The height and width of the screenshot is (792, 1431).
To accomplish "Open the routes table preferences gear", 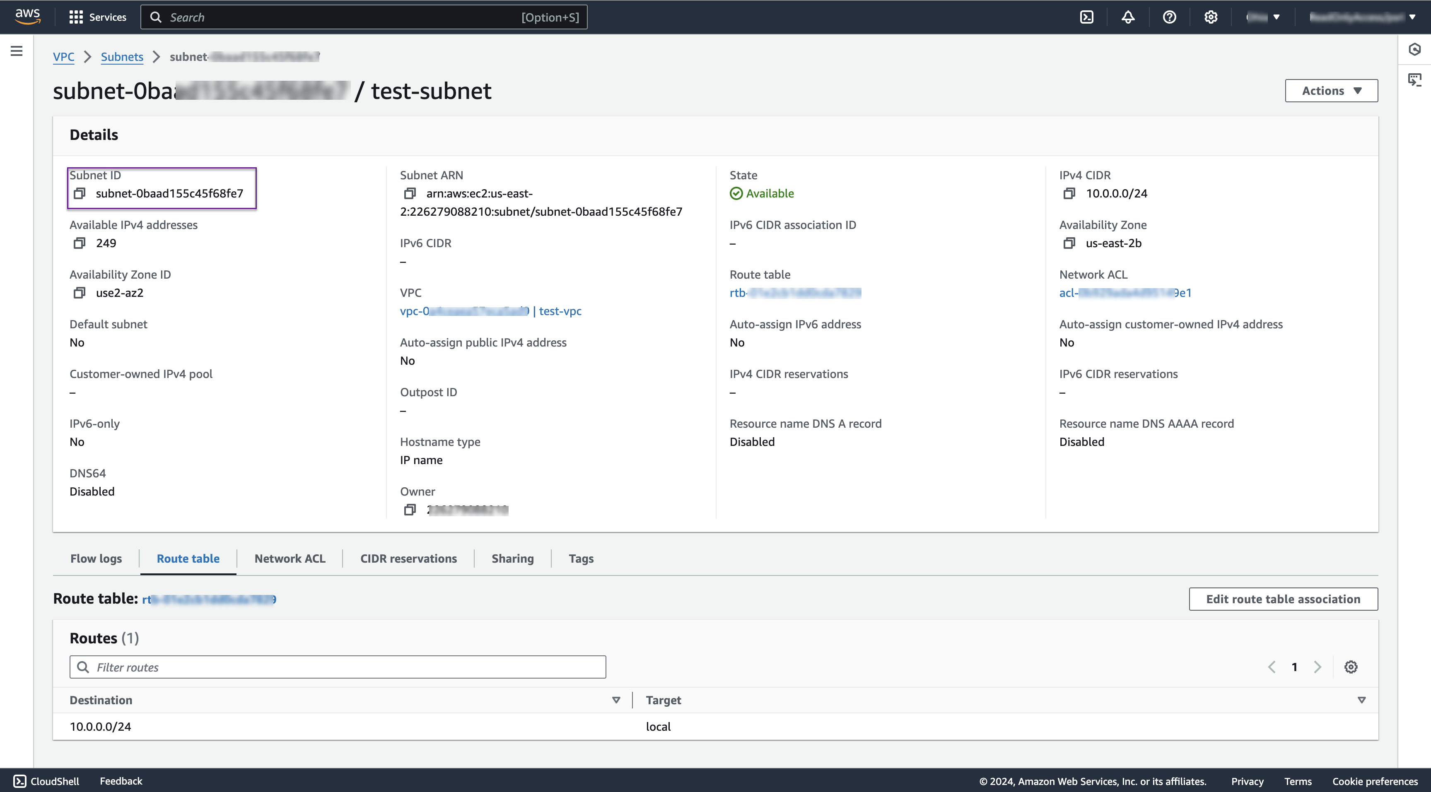I will tap(1351, 667).
